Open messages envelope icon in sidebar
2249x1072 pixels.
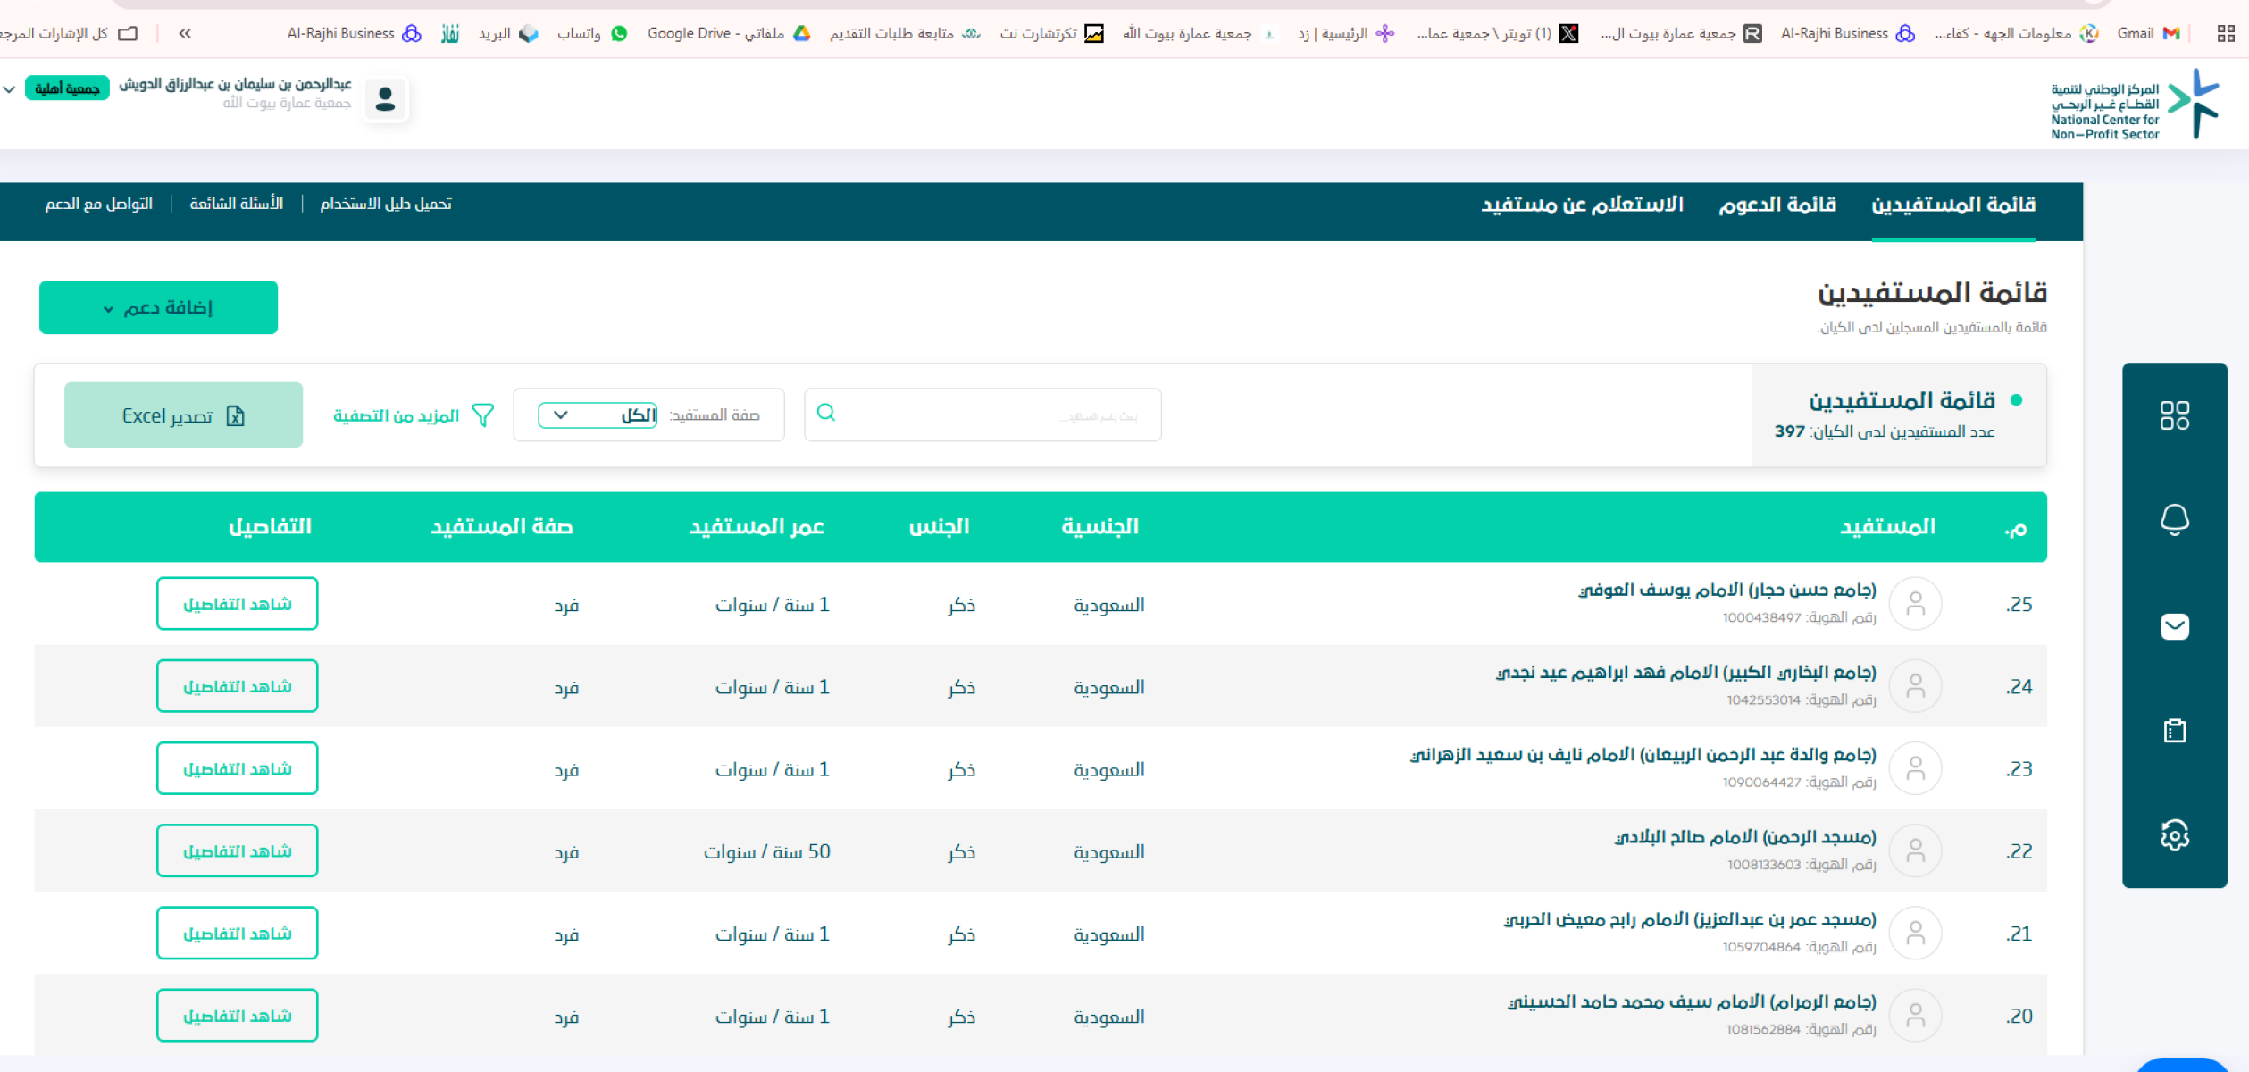(x=2174, y=626)
